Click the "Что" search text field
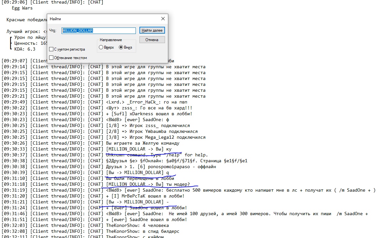The height and width of the screenshot is (238, 383). click(x=99, y=30)
